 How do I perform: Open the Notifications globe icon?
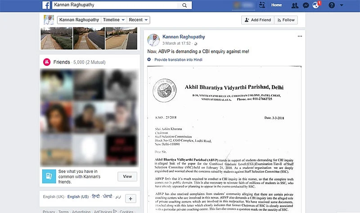(x=316, y=5)
